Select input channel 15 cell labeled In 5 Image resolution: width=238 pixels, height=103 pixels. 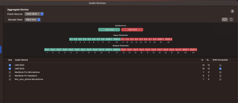coord(141,39)
